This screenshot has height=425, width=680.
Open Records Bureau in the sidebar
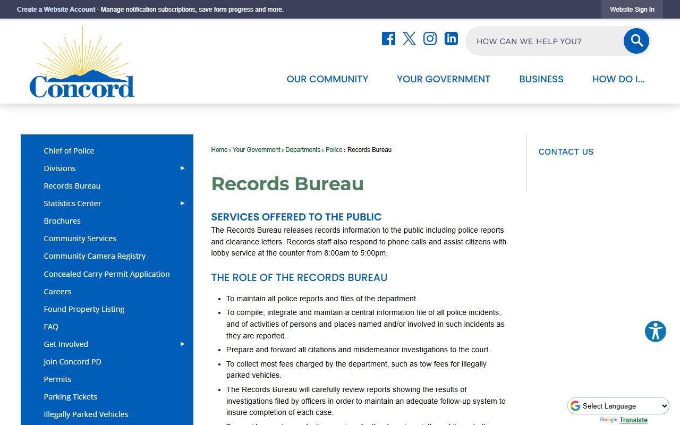tap(72, 186)
